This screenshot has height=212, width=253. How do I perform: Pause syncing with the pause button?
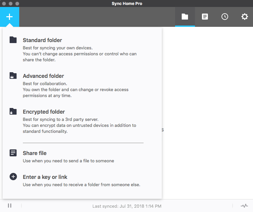[x=10, y=206]
